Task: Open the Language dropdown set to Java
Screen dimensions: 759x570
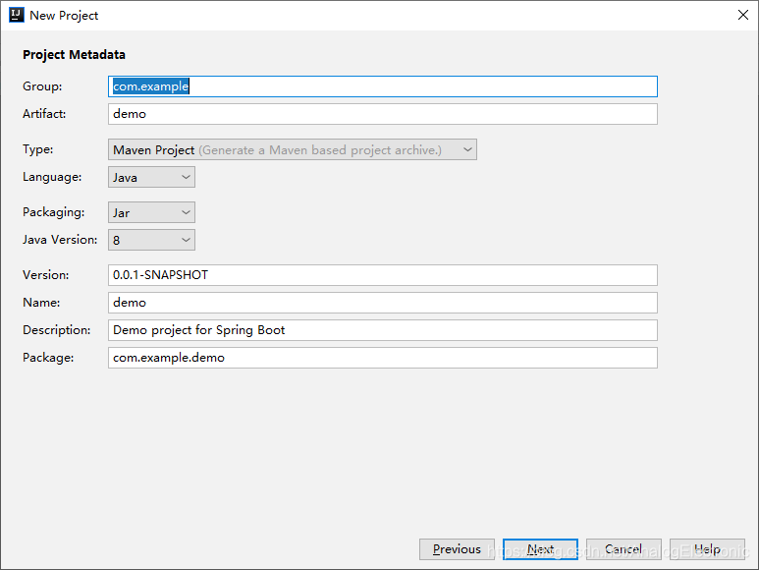Action: click(151, 177)
